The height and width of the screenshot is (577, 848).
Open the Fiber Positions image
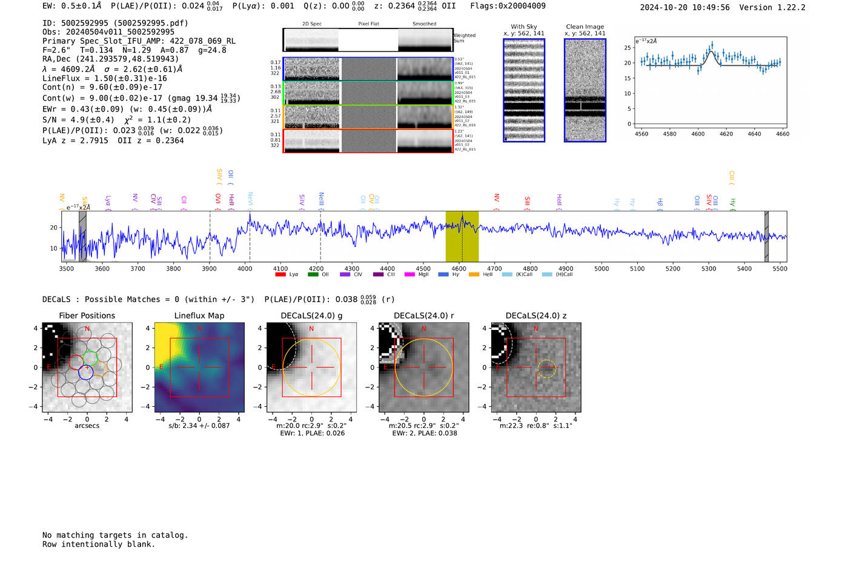click(x=87, y=368)
